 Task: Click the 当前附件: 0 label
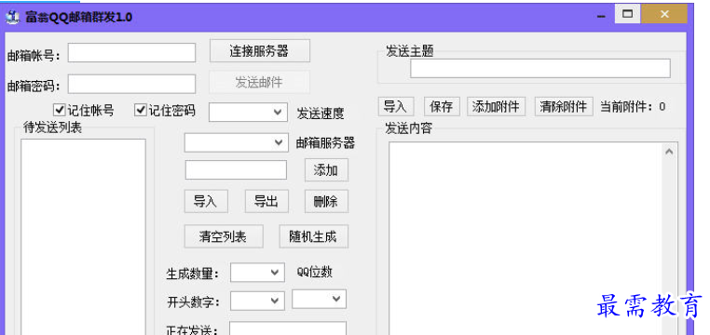click(633, 107)
